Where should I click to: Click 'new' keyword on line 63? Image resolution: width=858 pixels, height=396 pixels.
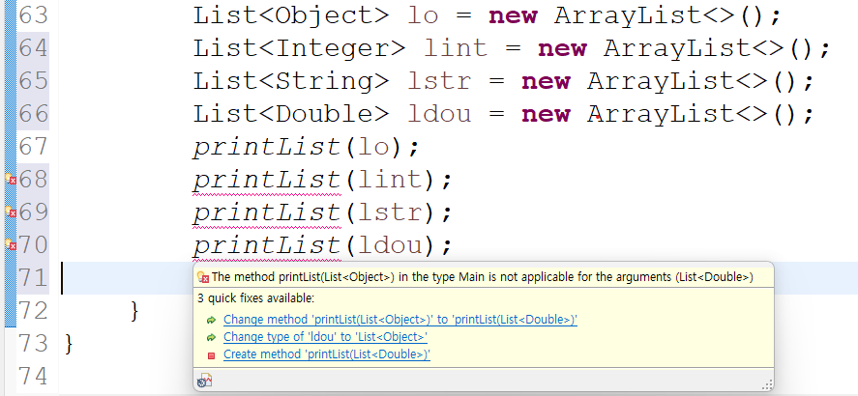513,15
